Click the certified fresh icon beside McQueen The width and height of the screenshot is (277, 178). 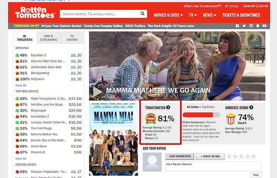pos(17,79)
